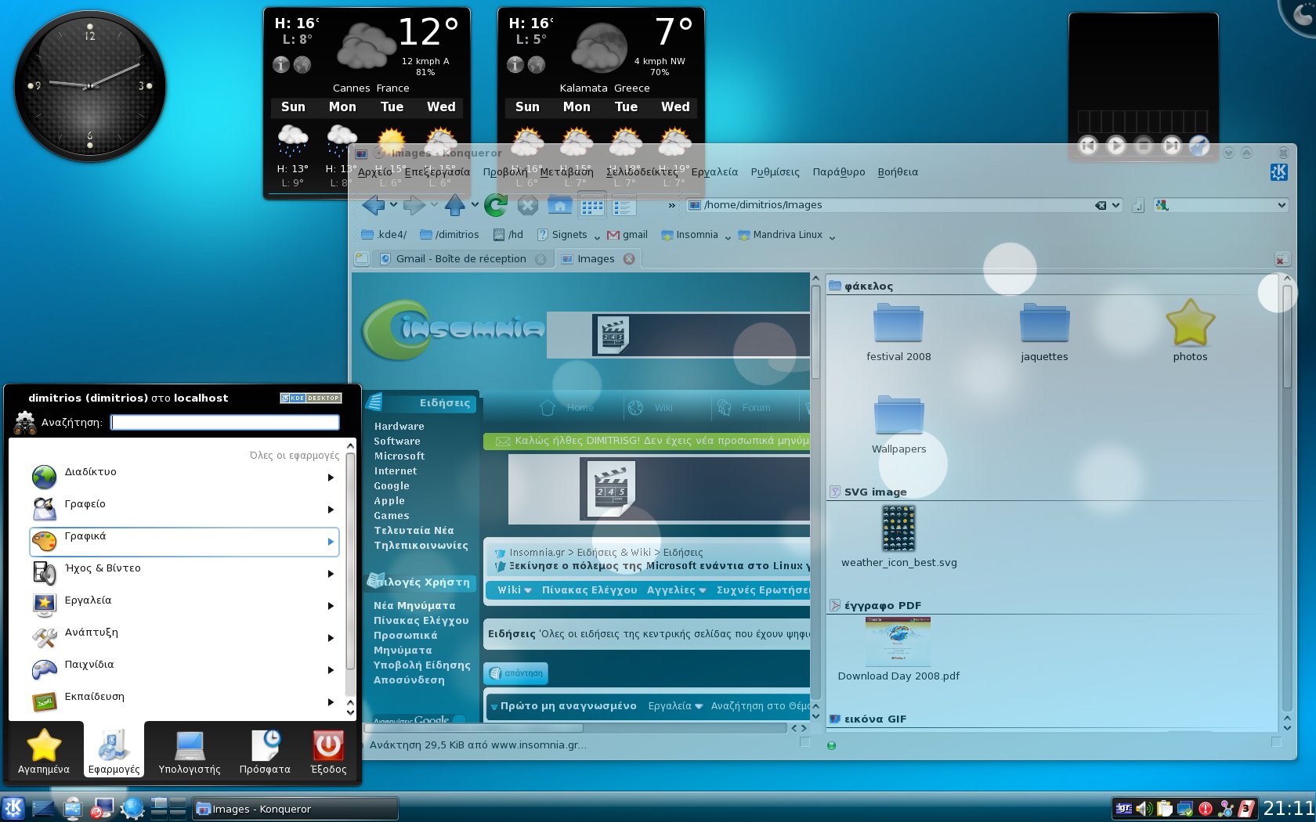The image size is (1316, 822).
Task: Go back with Konqueror's Back arrow
Action: pyautogui.click(x=374, y=205)
